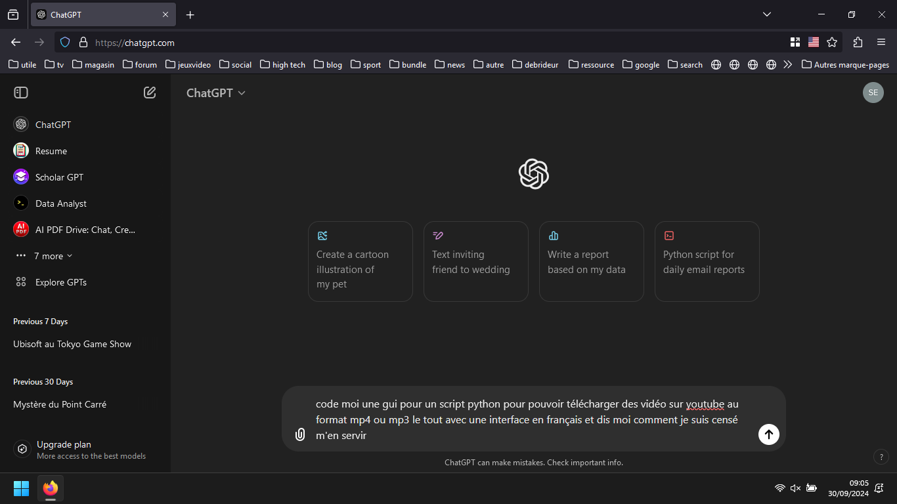Toggle the sidebar panel icon
897x504 pixels.
(x=21, y=93)
